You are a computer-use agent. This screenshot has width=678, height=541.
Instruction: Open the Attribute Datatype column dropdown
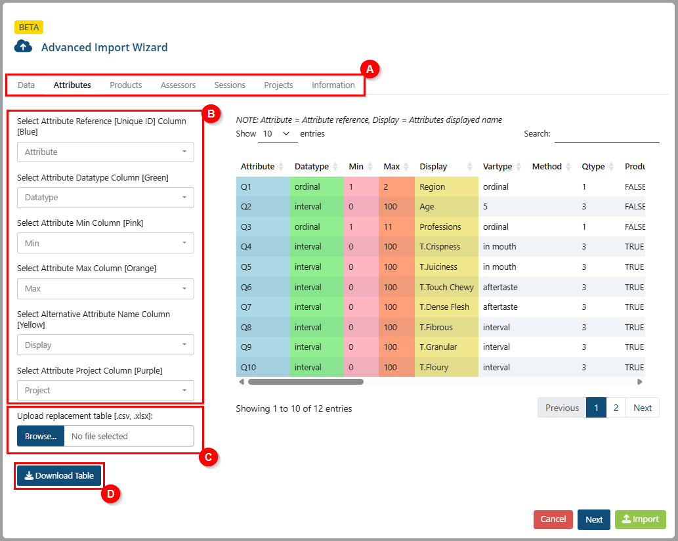(x=106, y=197)
